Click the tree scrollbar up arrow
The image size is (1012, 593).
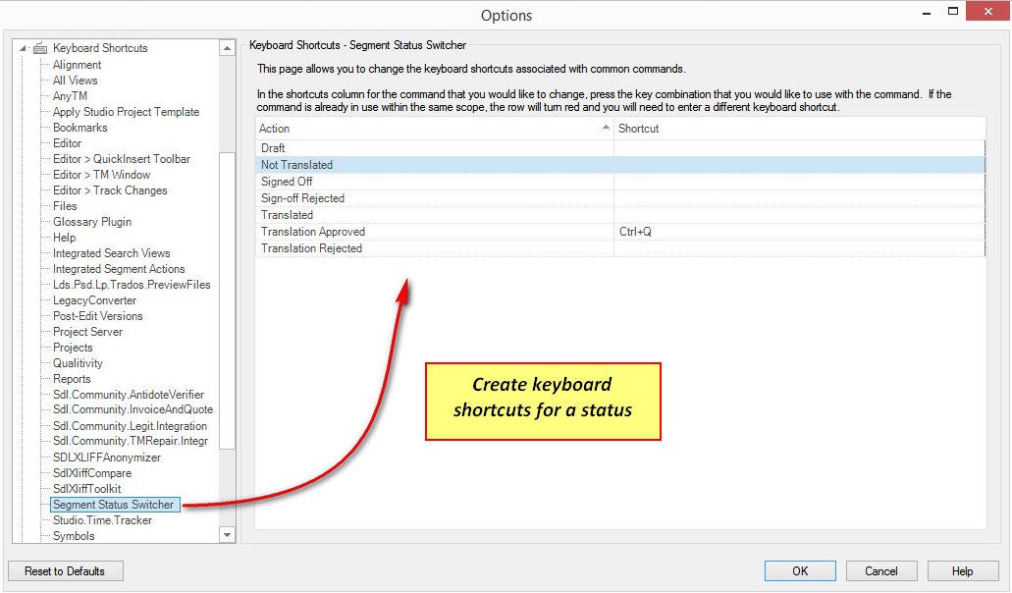[x=227, y=48]
